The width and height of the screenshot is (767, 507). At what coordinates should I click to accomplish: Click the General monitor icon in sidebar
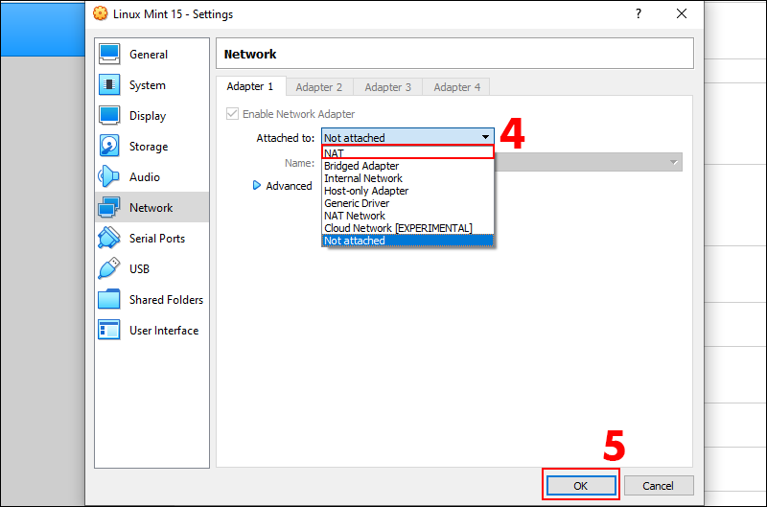pos(109,55)
